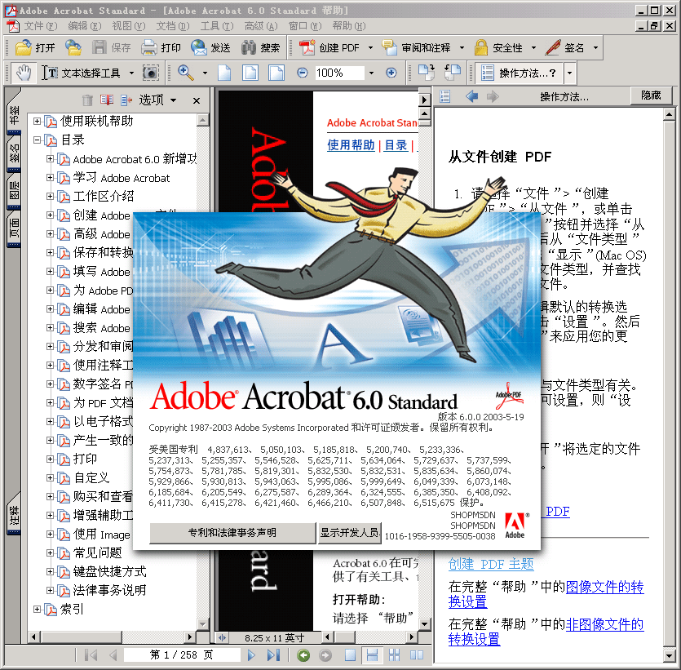Open the 选项 options dropdown
This screenshot has width=681, height=670.
157,100
